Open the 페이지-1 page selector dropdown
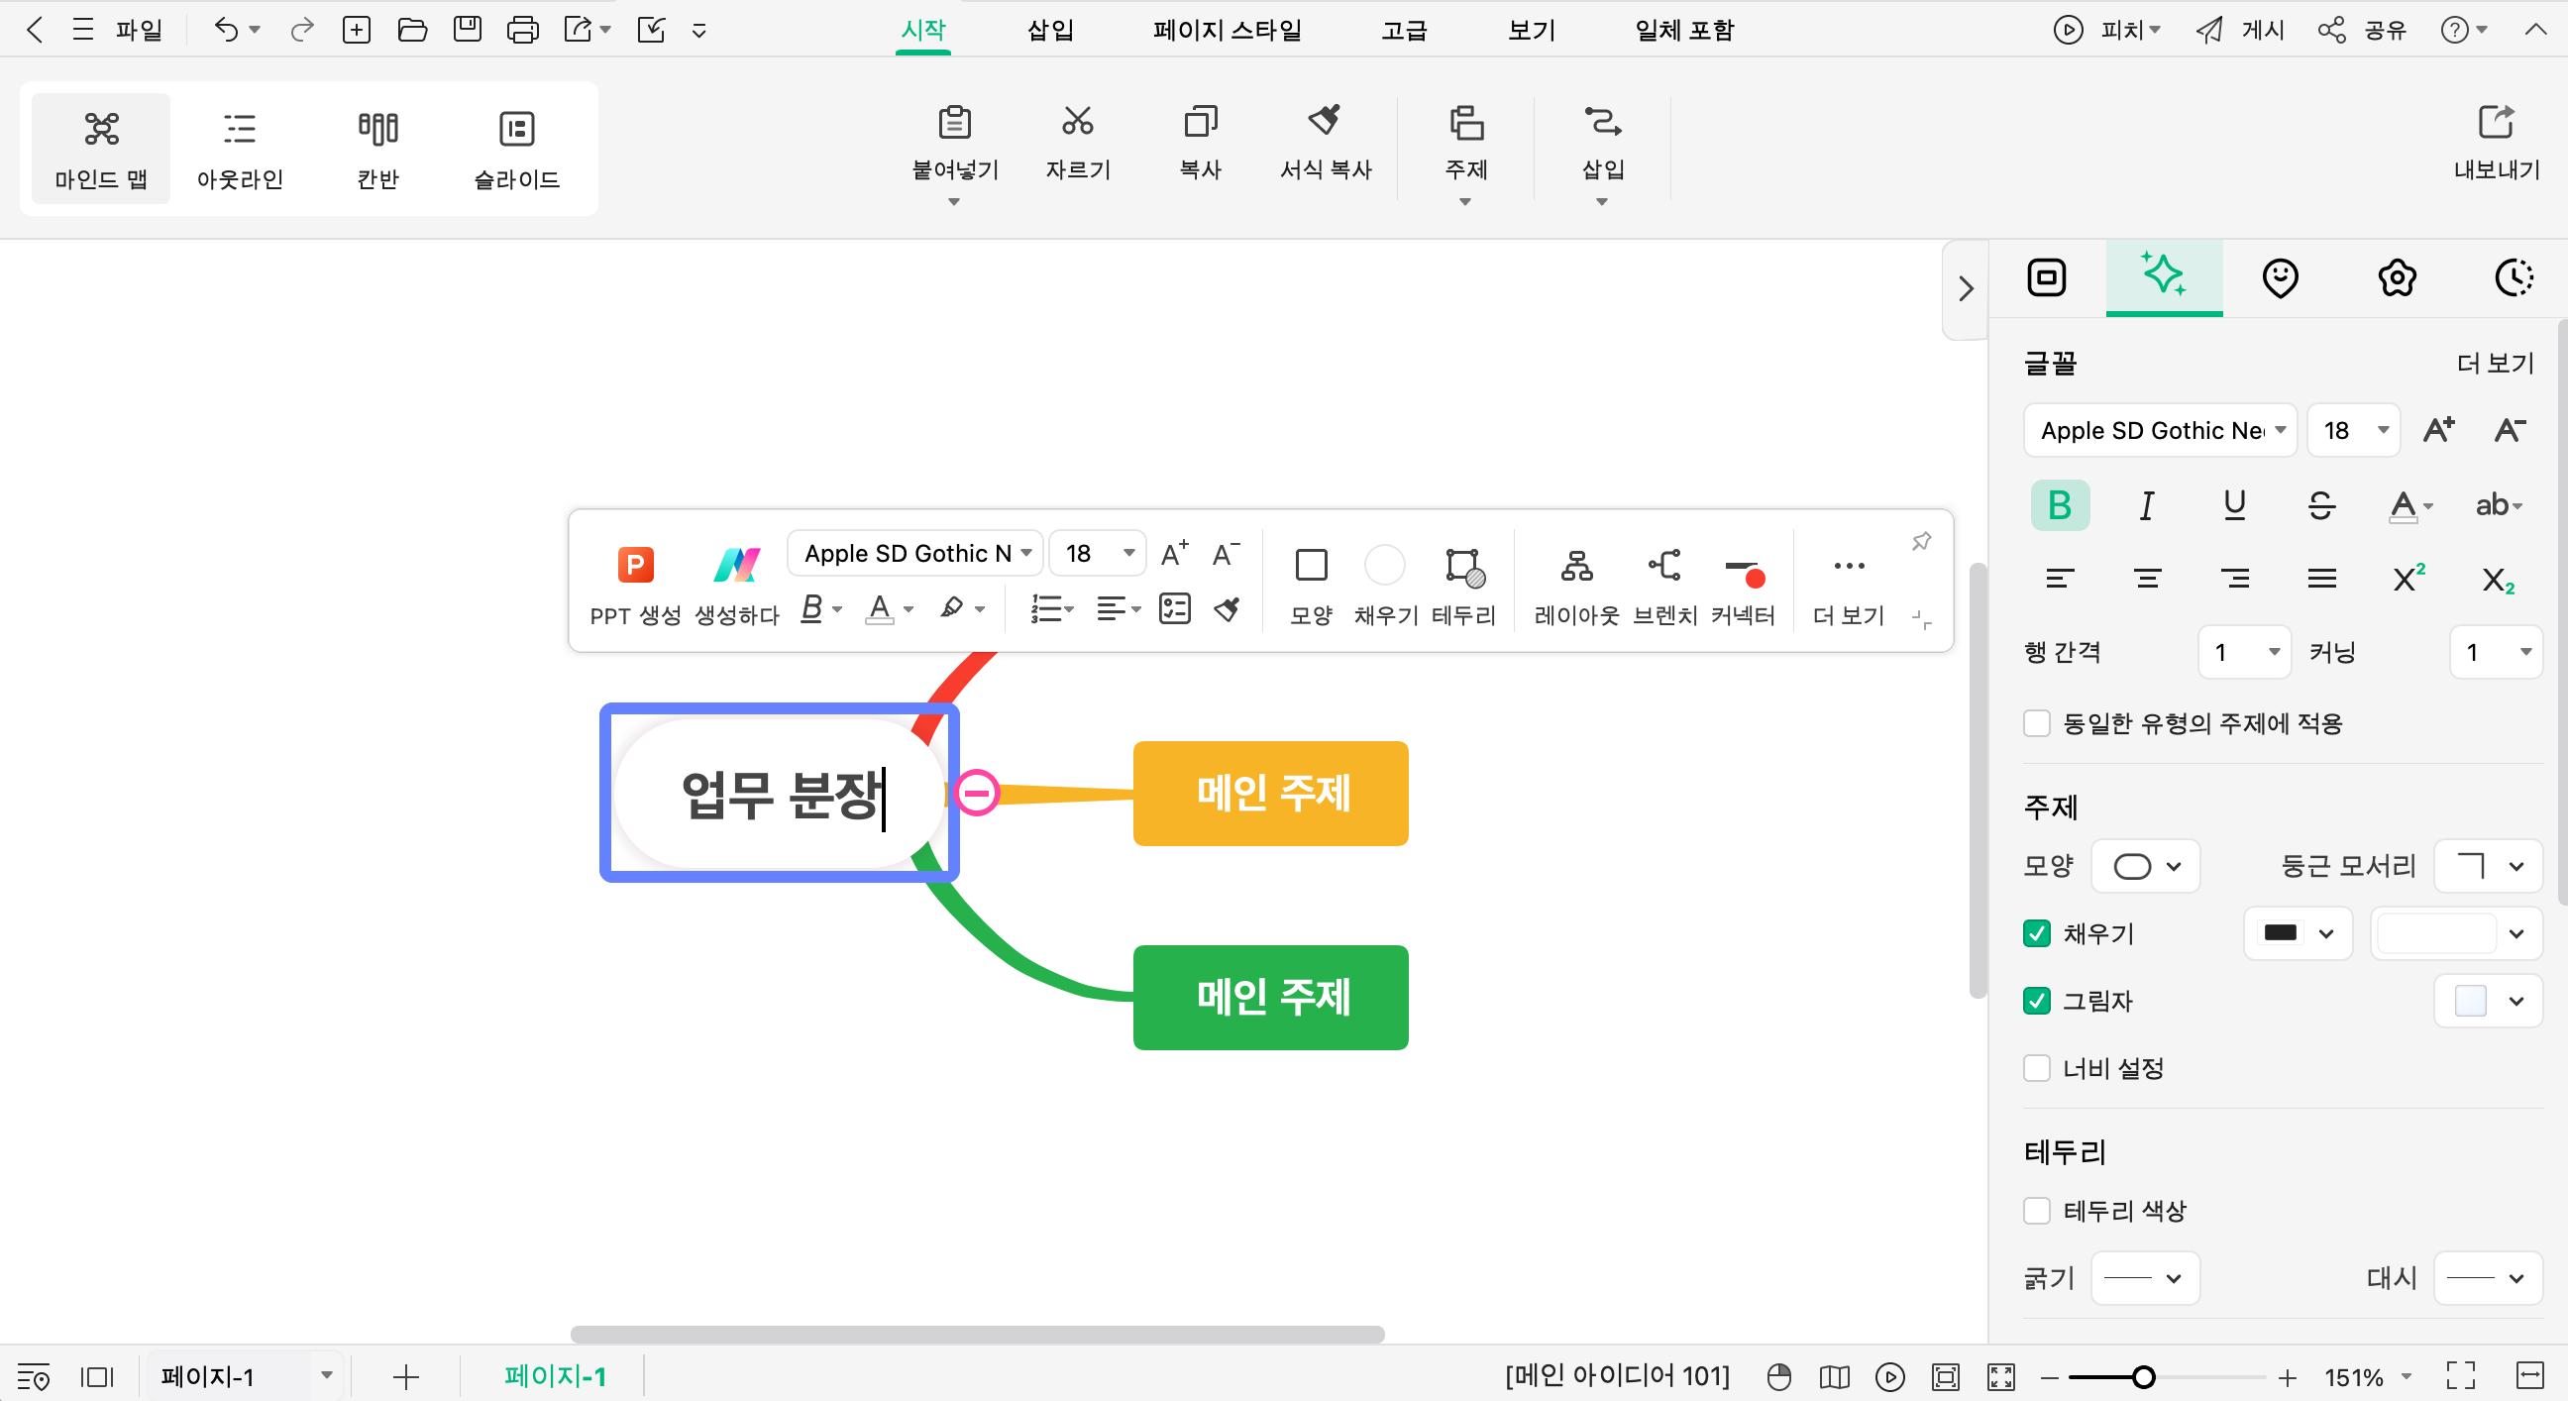The width and height of the screenshot is (2568, 1401). coord(246,1377)
